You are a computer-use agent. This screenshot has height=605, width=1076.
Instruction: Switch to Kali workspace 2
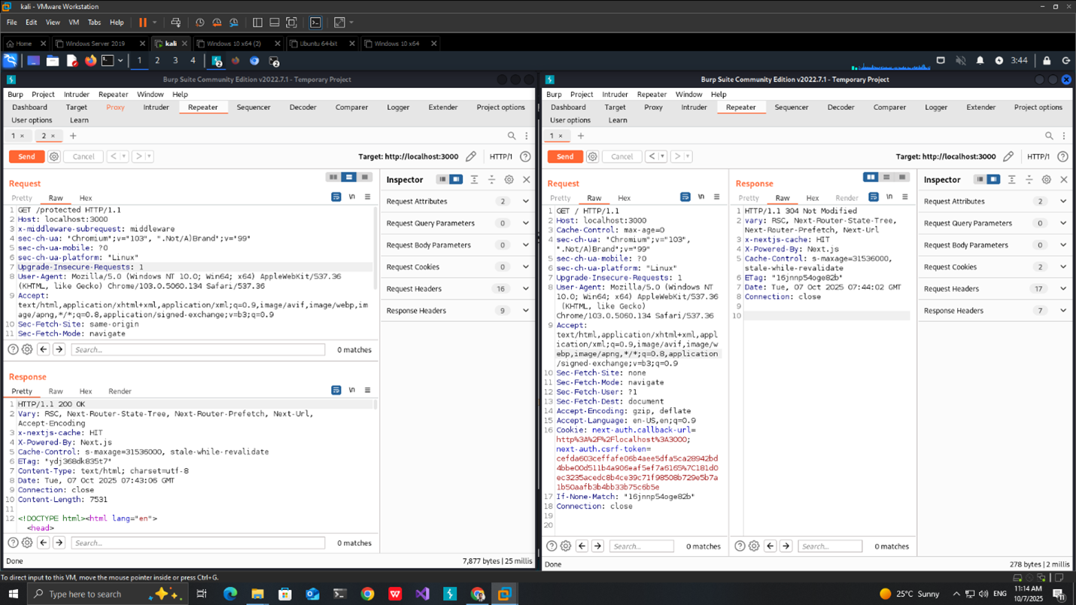point(157,61)
